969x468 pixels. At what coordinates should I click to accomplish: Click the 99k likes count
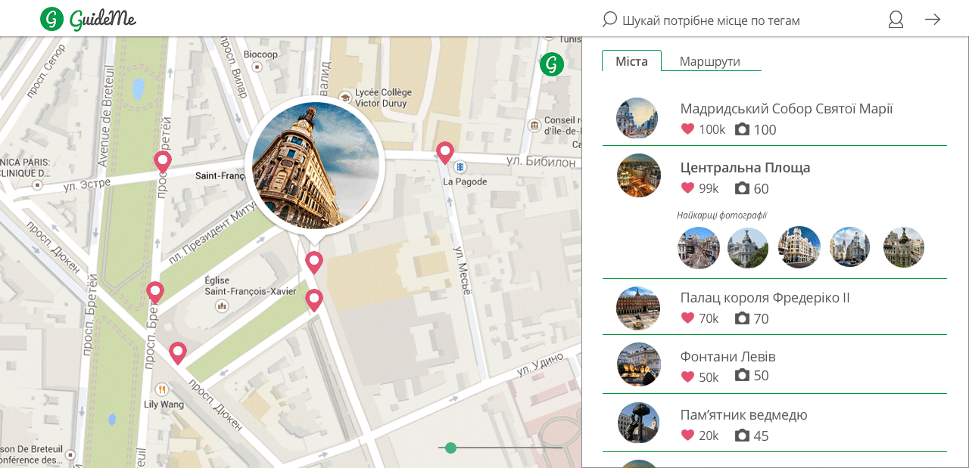coord(709,188)
